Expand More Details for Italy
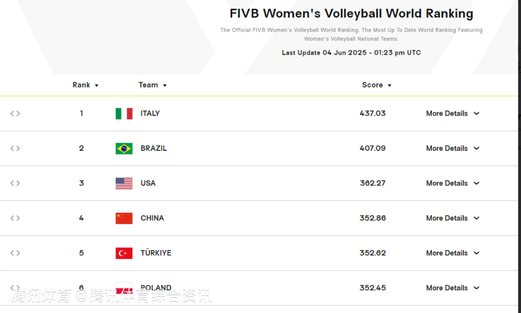Viewport: 521px width, 313px height. (452, 114)
